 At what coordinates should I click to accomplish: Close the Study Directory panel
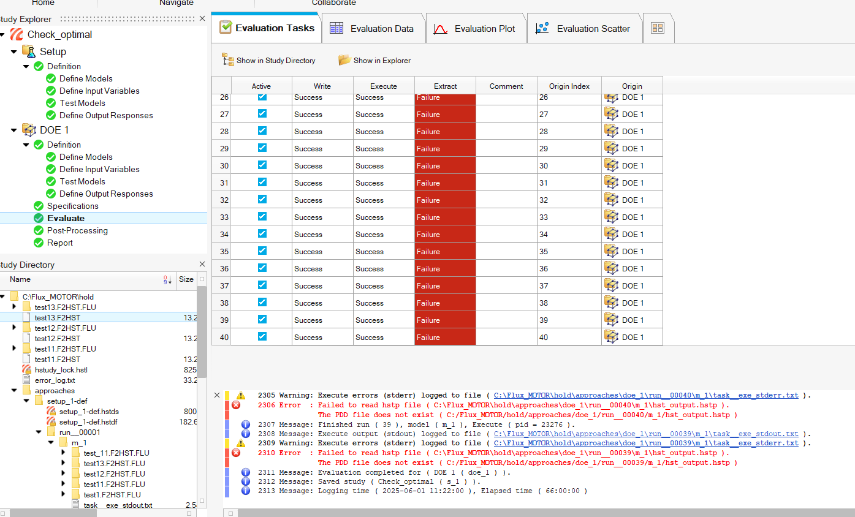[x=202, y=265]
